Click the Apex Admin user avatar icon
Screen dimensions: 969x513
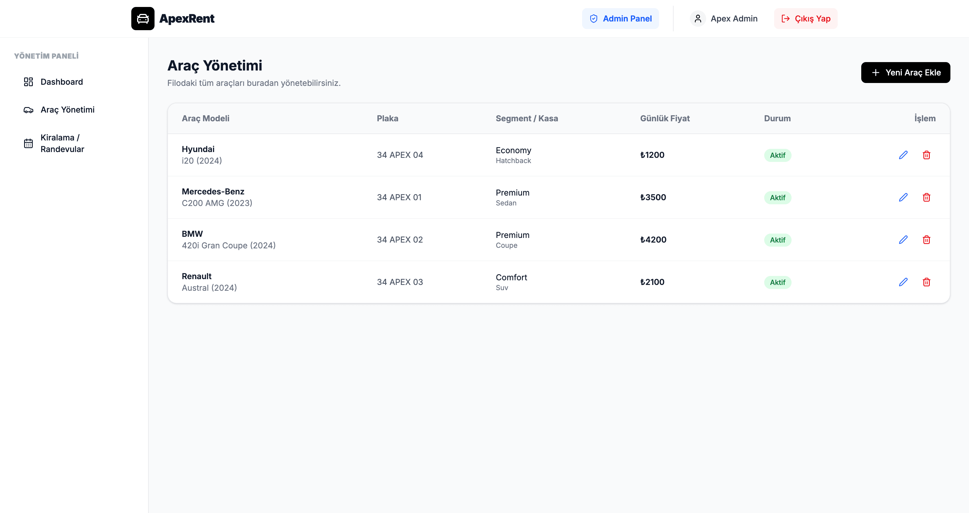[x=697, y=18]
